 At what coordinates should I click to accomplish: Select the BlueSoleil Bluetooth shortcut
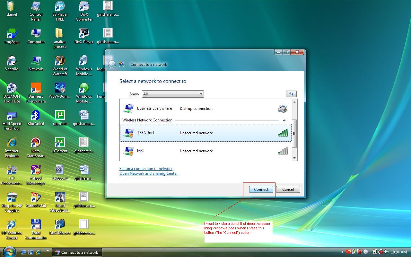(36, 118)
